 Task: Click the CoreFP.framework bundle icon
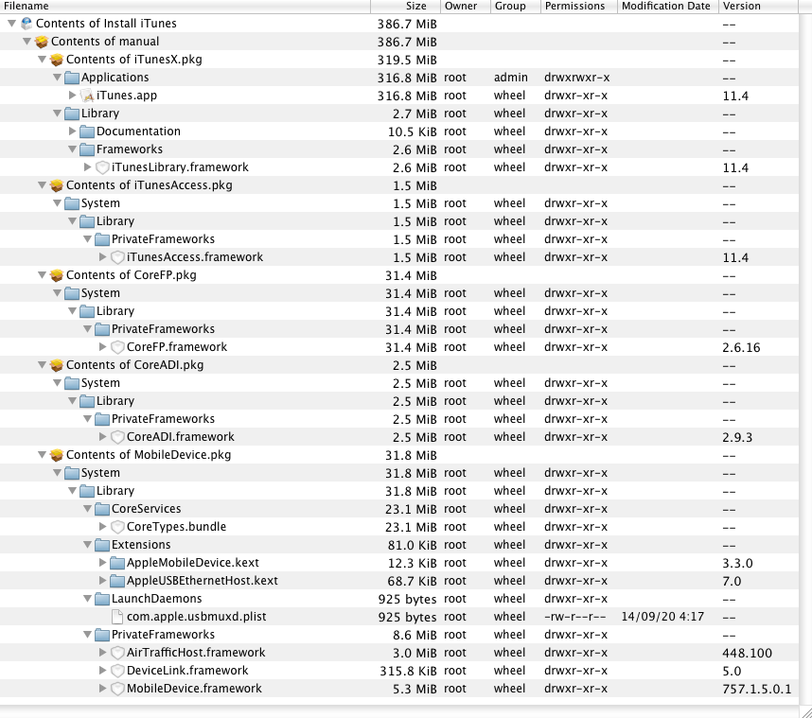tap(118, 347)
